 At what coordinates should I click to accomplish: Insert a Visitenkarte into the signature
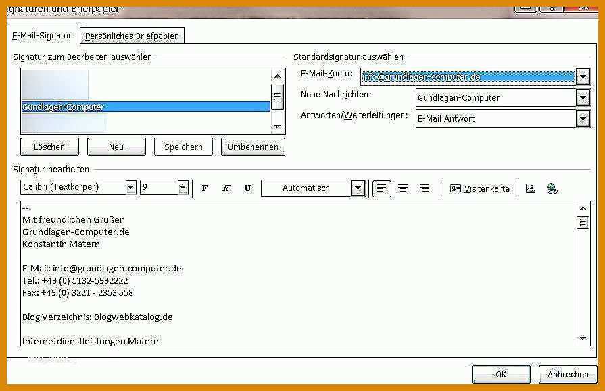(x=479, y=188)
